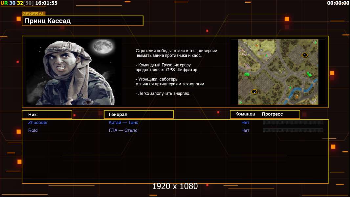Click the green supply cluster below marker 1
Screen dimensions: 350x197
click(309, 74)
